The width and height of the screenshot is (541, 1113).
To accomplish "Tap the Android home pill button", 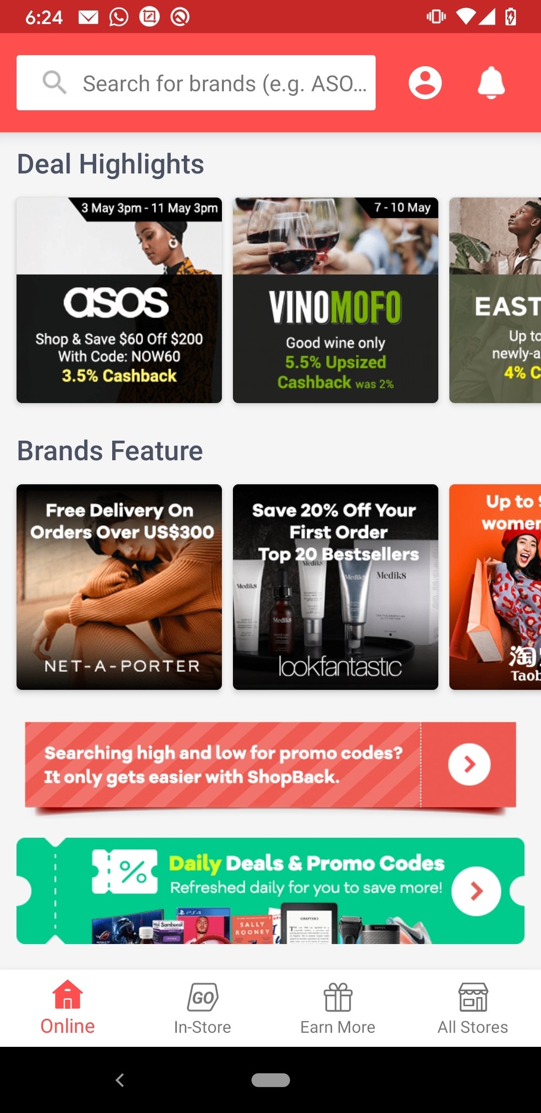I will (270, 1080).
